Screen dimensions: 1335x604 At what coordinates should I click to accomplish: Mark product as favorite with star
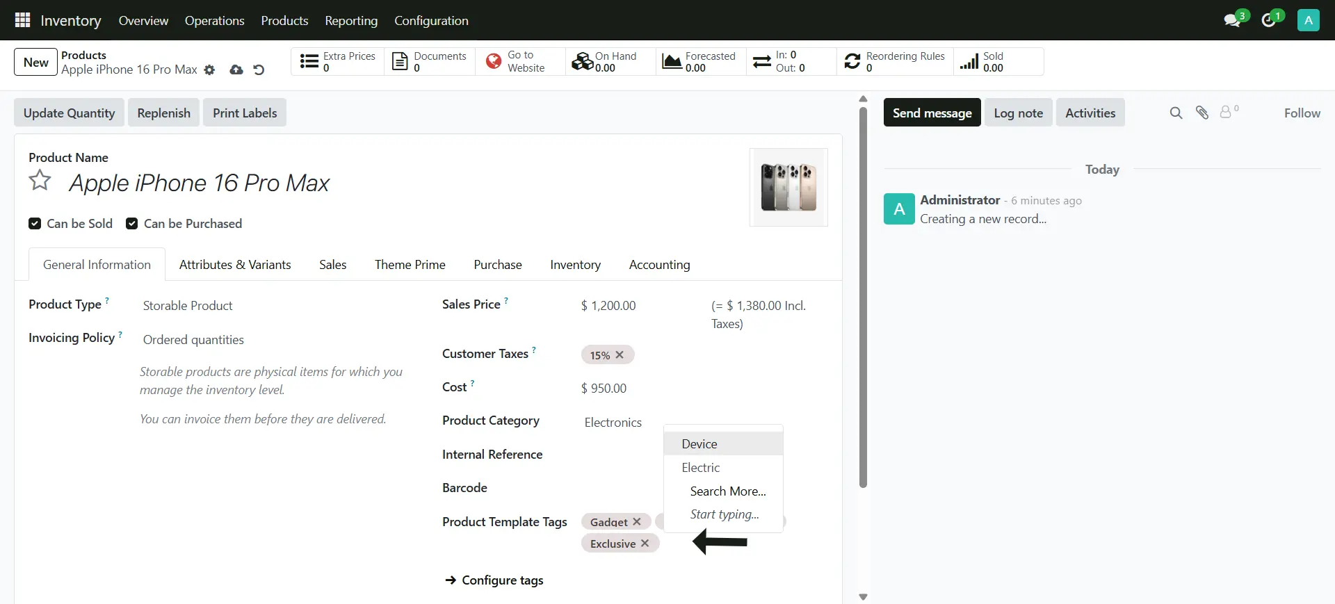tap(40, 181)
